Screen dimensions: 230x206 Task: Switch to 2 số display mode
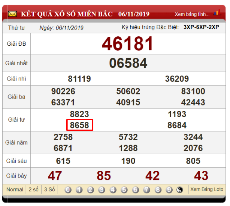(34, 190)
